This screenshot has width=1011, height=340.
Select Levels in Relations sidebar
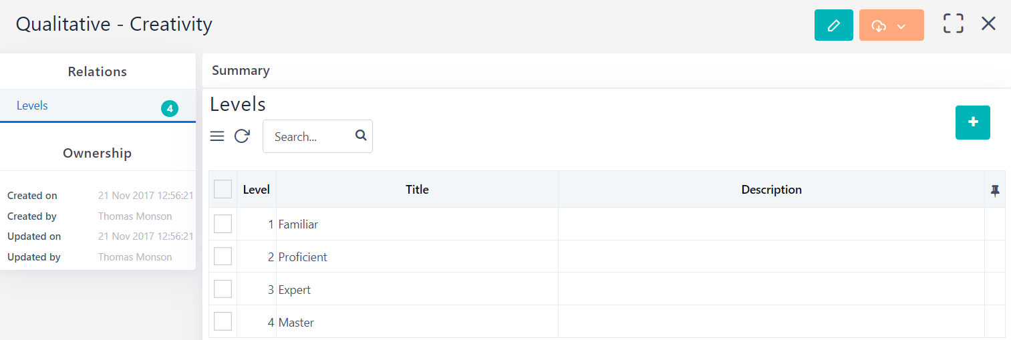tap(32, 106)
